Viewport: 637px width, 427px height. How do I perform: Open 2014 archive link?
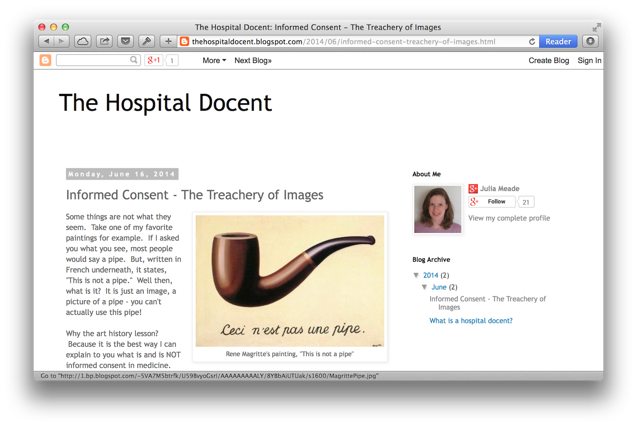point(431,275)
